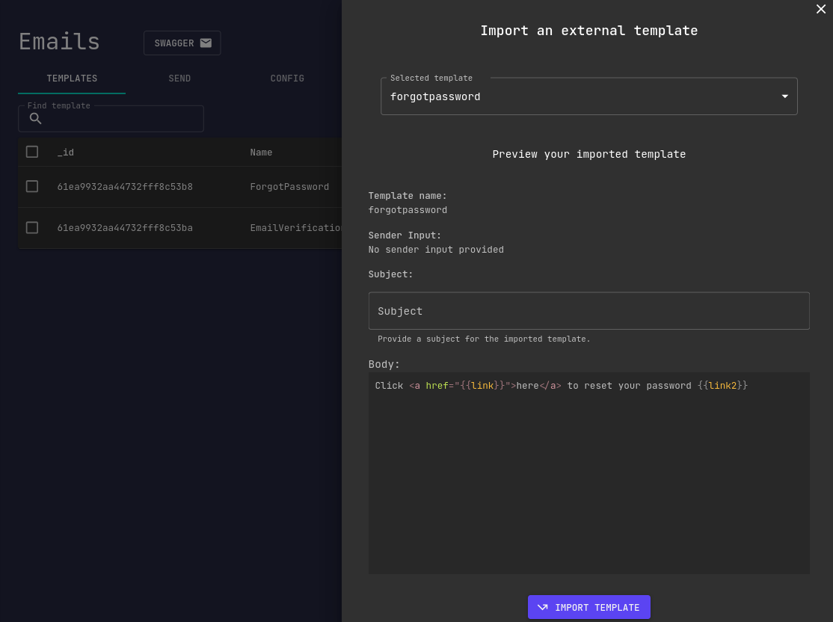833x622 pixels.
Task: Click the Name column header
Action: [x=261, y=153]
